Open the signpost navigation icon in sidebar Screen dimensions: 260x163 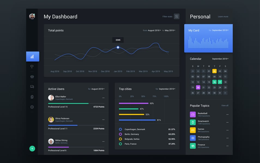click(x=32, y=66)
